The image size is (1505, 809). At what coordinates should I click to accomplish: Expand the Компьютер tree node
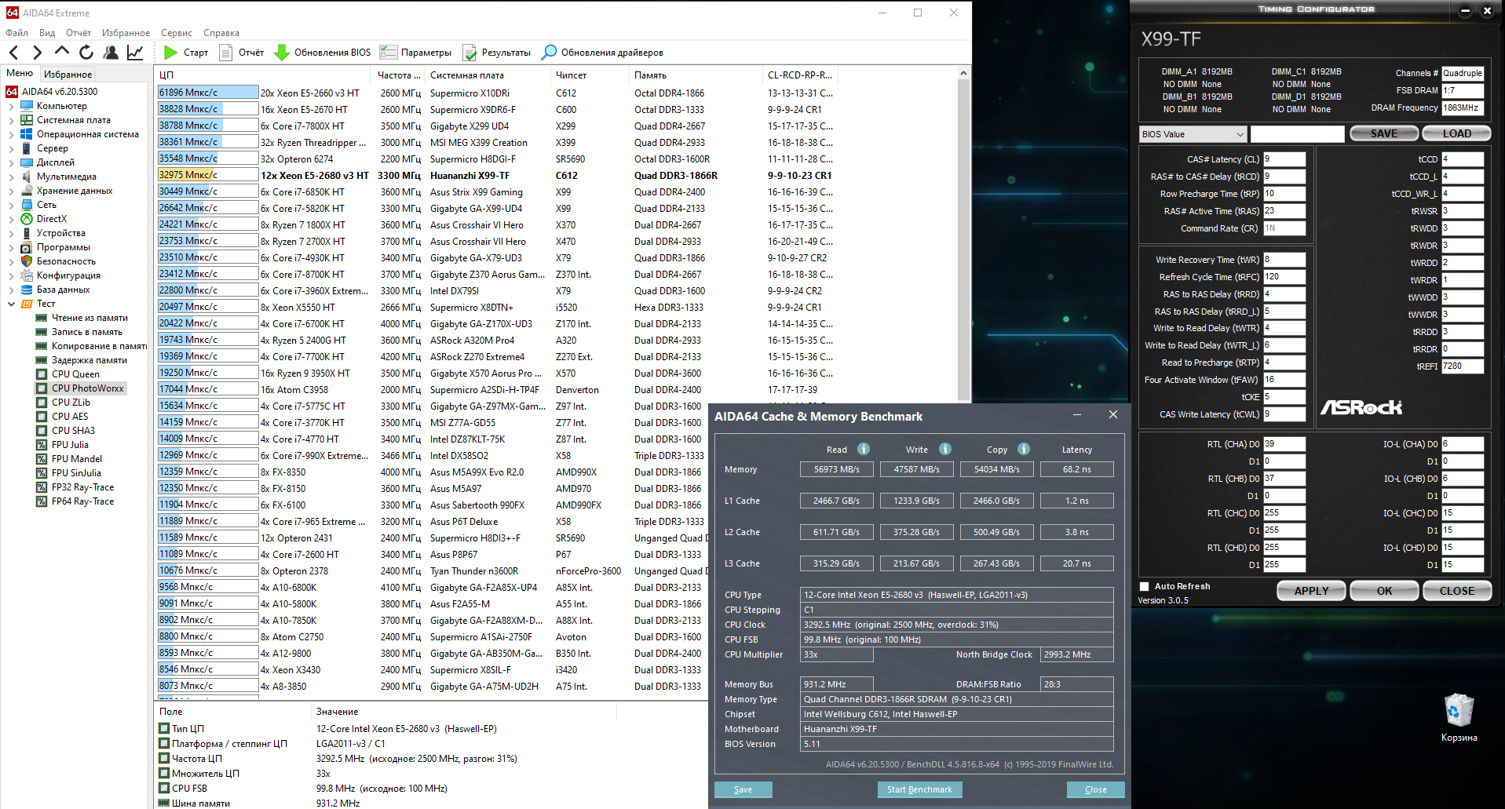pos(11,106)
